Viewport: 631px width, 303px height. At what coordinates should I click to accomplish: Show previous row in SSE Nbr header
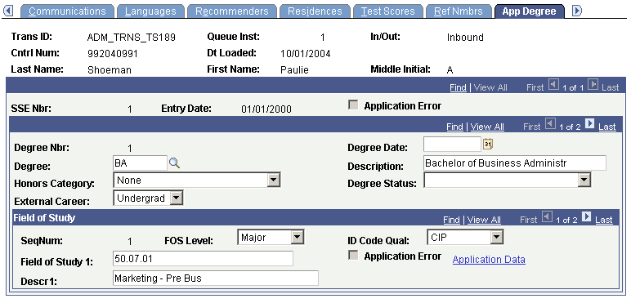pyautogui.click(x=554, y=85)
